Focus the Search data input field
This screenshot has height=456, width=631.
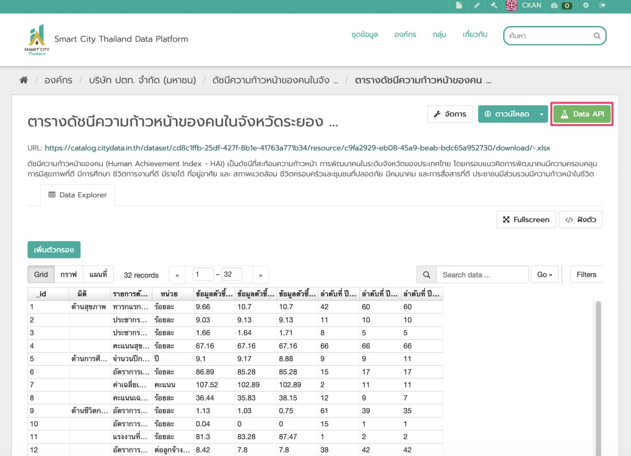(482, 275)
